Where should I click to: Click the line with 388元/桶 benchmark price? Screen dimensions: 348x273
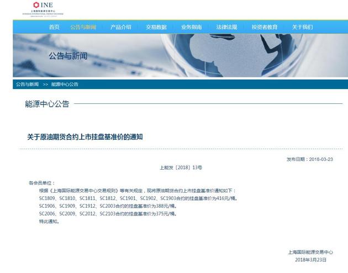(x=108, y=206)
